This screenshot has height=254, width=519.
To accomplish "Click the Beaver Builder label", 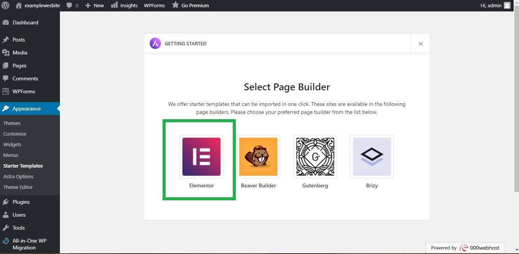I will [x=258, y=185].
